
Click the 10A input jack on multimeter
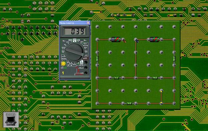(x=86, y=62)
